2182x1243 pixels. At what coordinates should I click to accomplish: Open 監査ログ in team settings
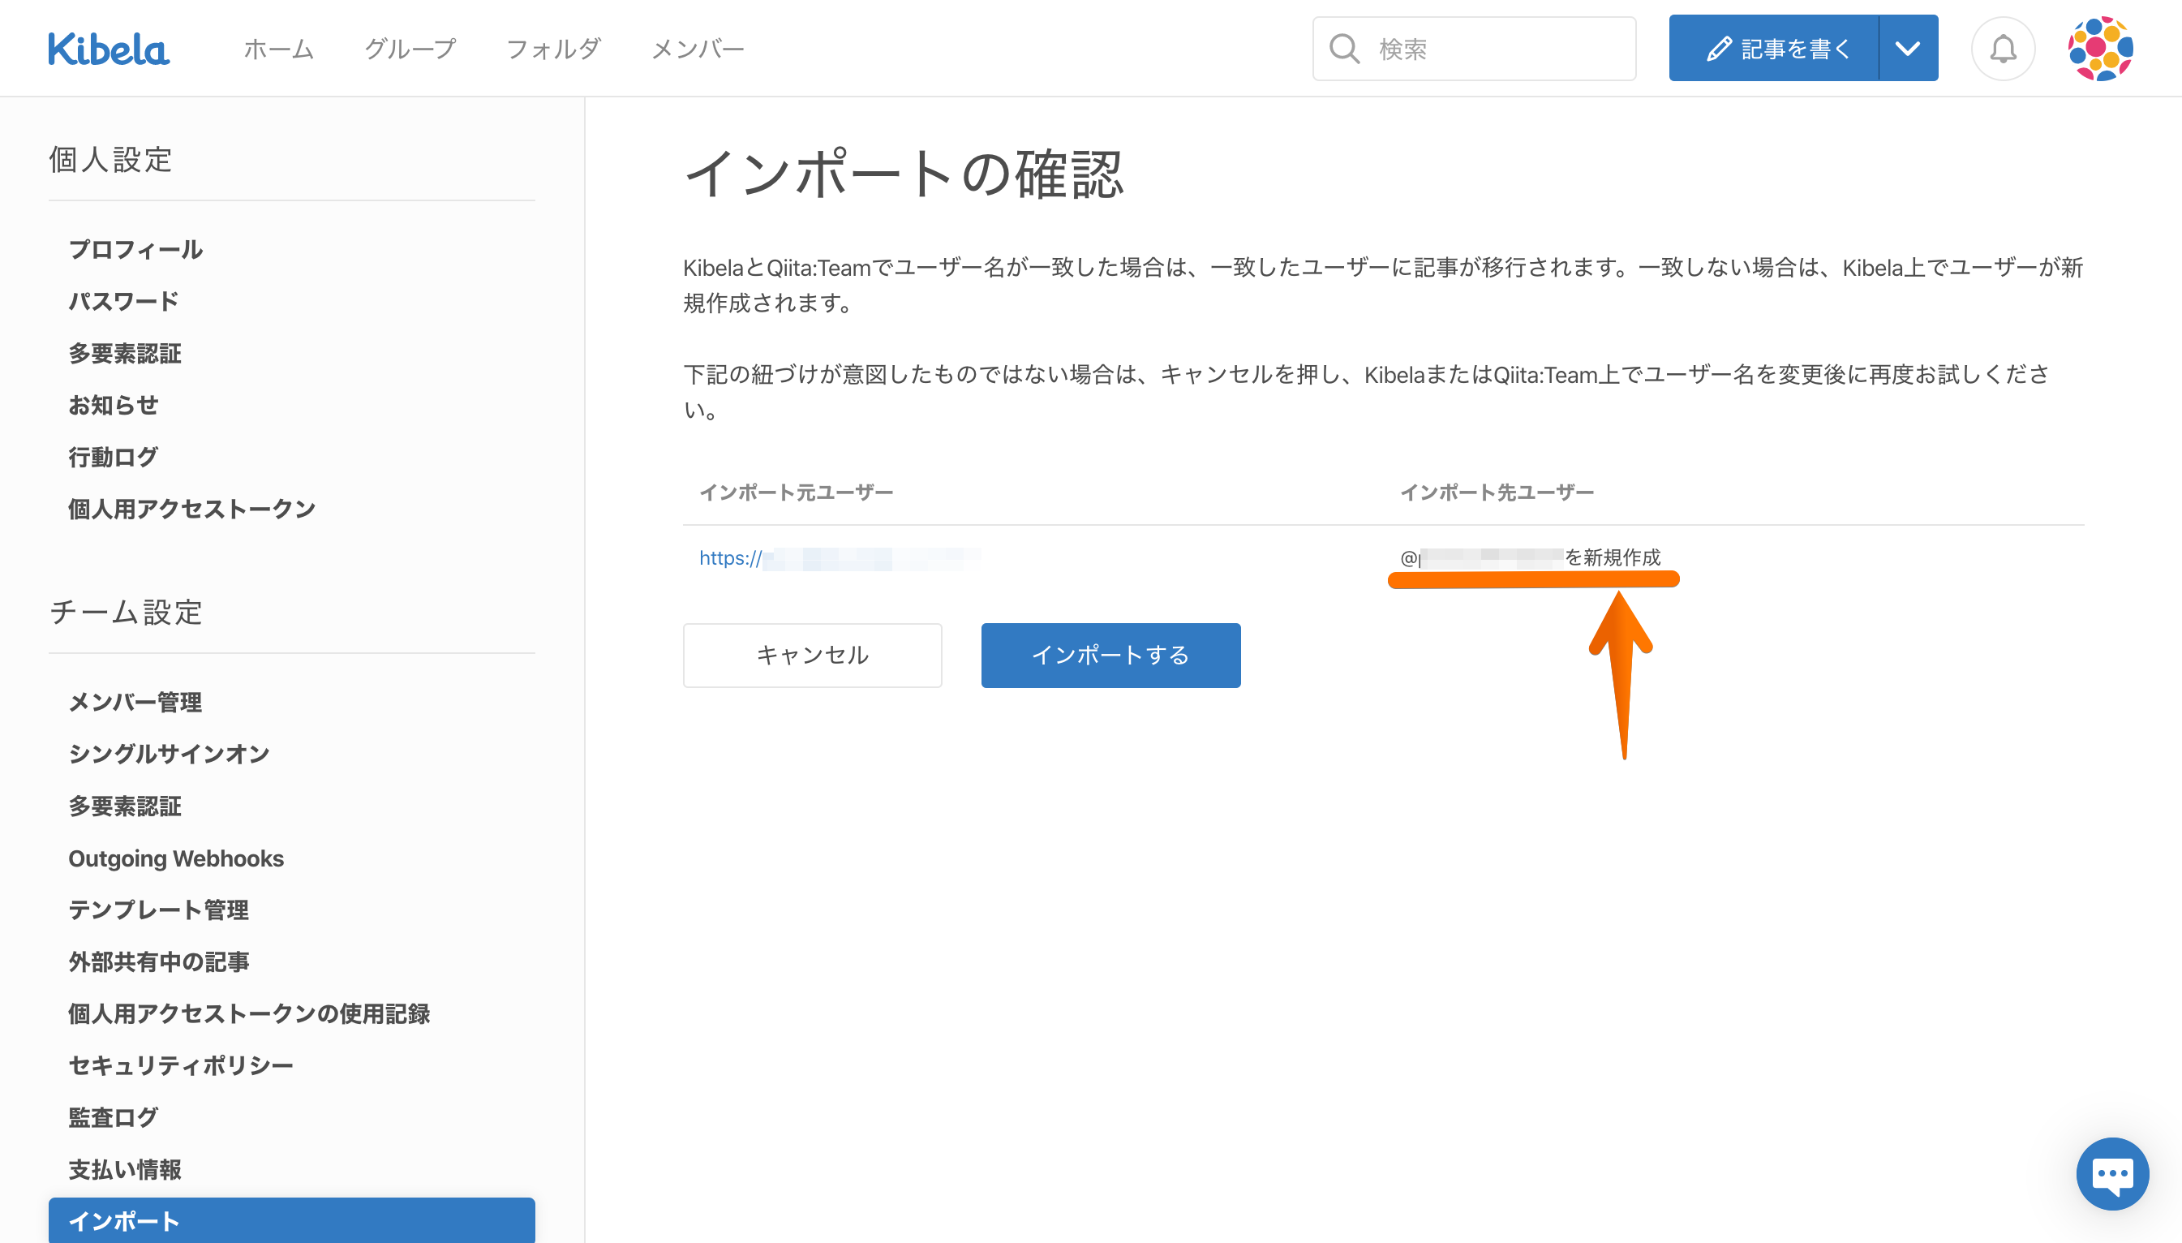pos(113,1116)
